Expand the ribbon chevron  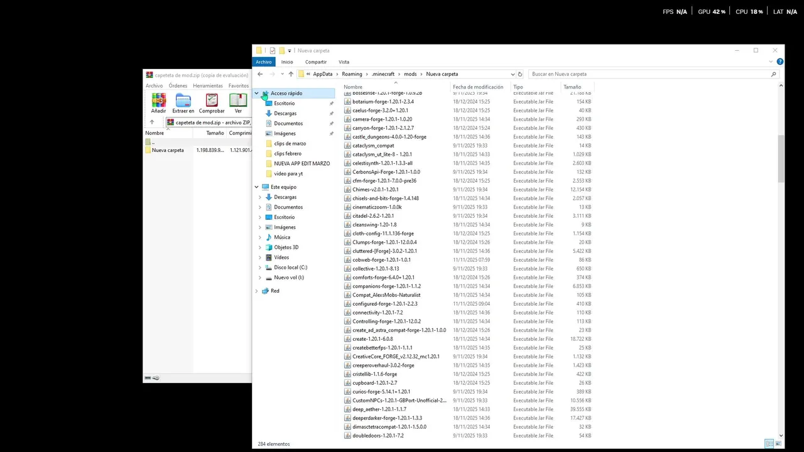[x=771, y=62]
